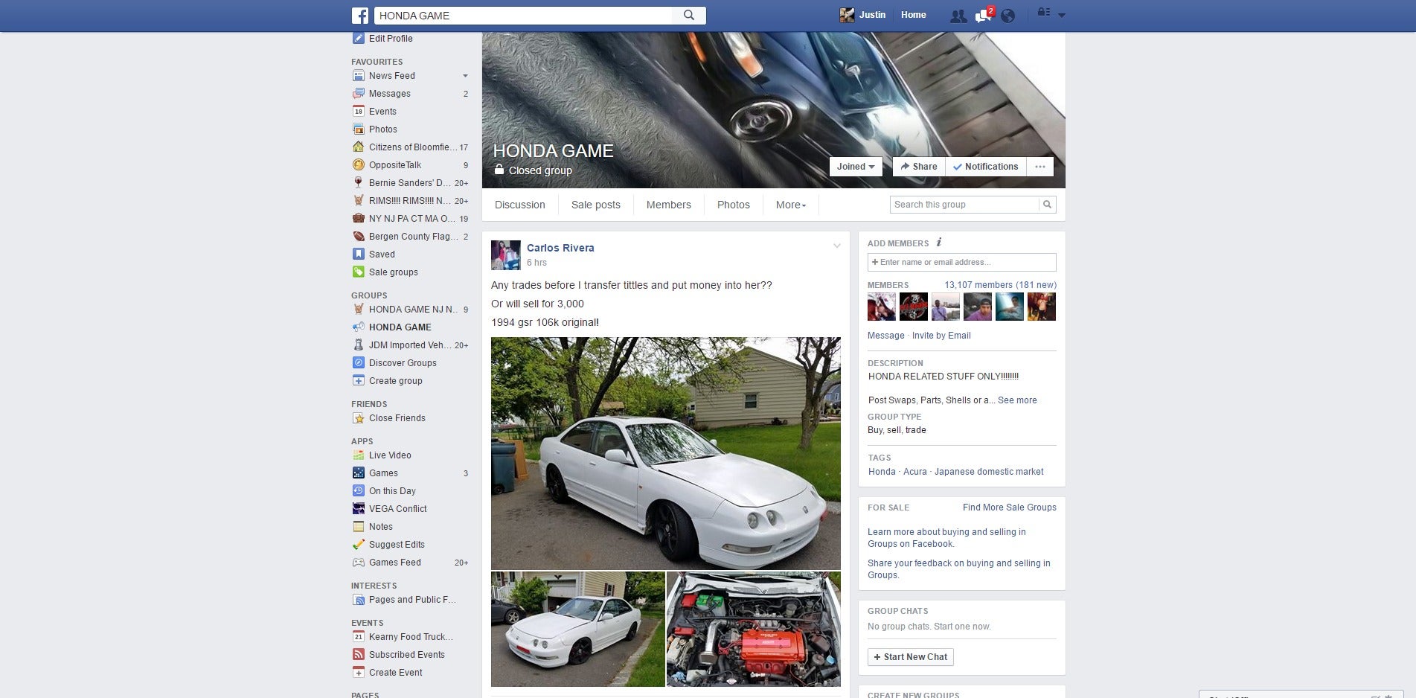Image resolution: width=1416 pixels, height=698 pixels.
Task: Open News Feed in sidebar
Action: 392,76
